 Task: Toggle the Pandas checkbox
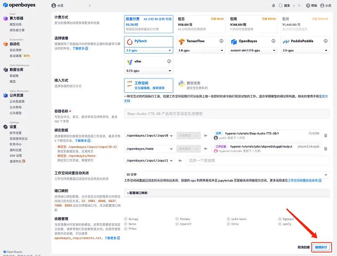(x=177, y=219)
